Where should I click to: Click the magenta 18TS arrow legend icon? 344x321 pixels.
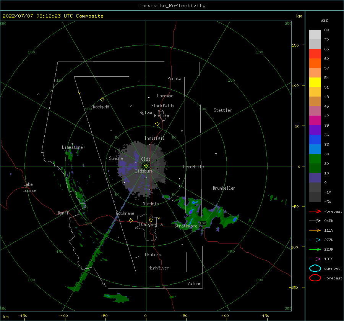[x=315, y=259]
